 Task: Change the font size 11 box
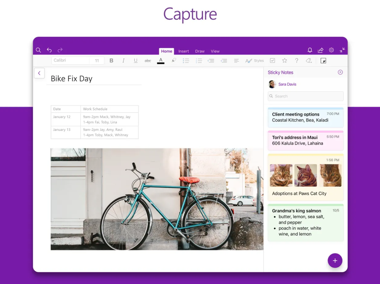(97, 60)
